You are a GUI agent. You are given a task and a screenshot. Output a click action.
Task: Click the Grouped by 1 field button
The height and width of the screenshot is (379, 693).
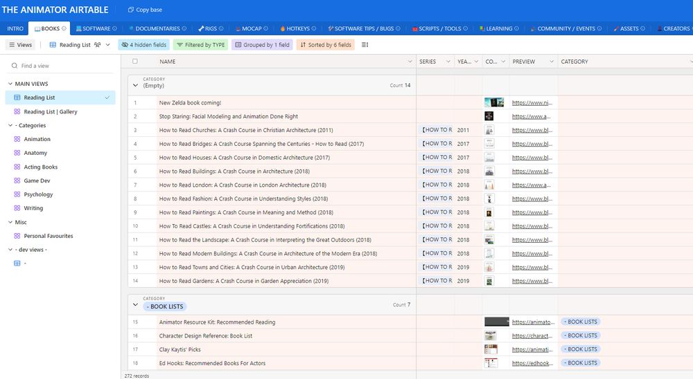point(262,44)
